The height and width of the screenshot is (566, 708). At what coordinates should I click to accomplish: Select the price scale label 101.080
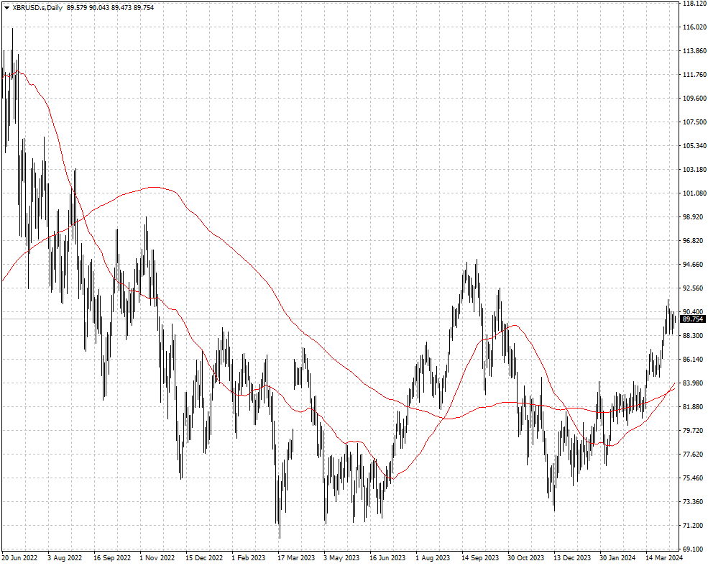[695, 193]
